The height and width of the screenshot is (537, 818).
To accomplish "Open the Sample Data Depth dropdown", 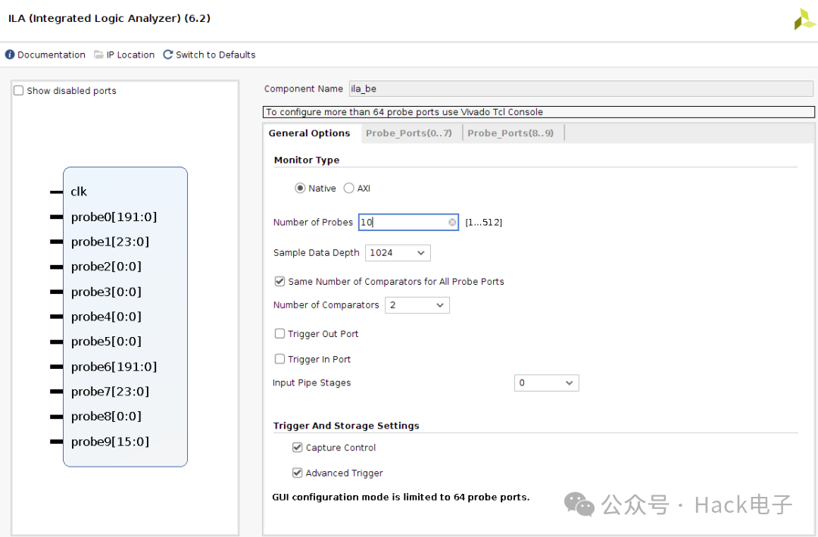I will 398,253.
